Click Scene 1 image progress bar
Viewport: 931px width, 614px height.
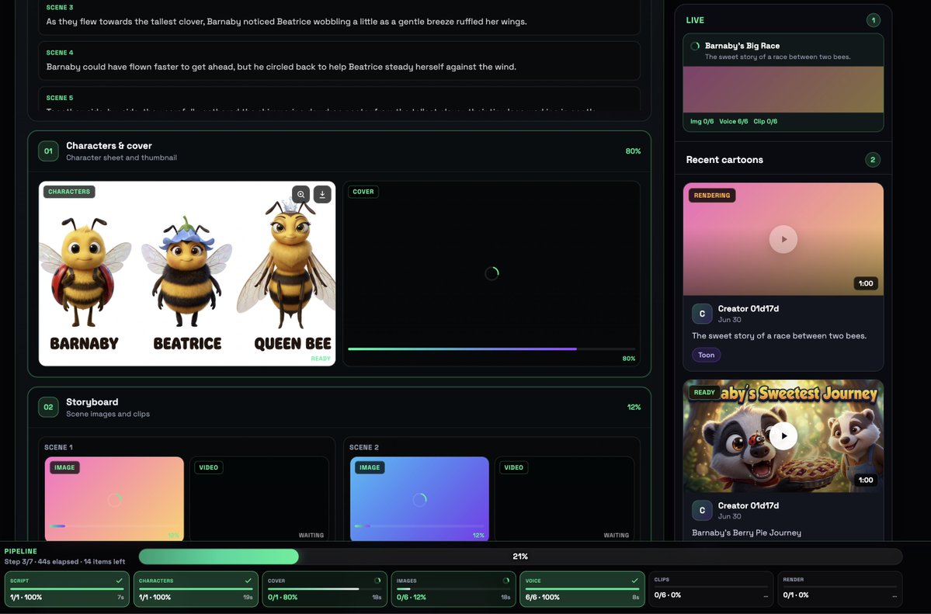click(114, 526)
